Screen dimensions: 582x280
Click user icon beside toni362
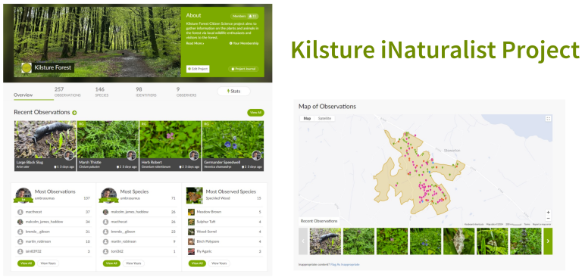[x=105, y=251]
